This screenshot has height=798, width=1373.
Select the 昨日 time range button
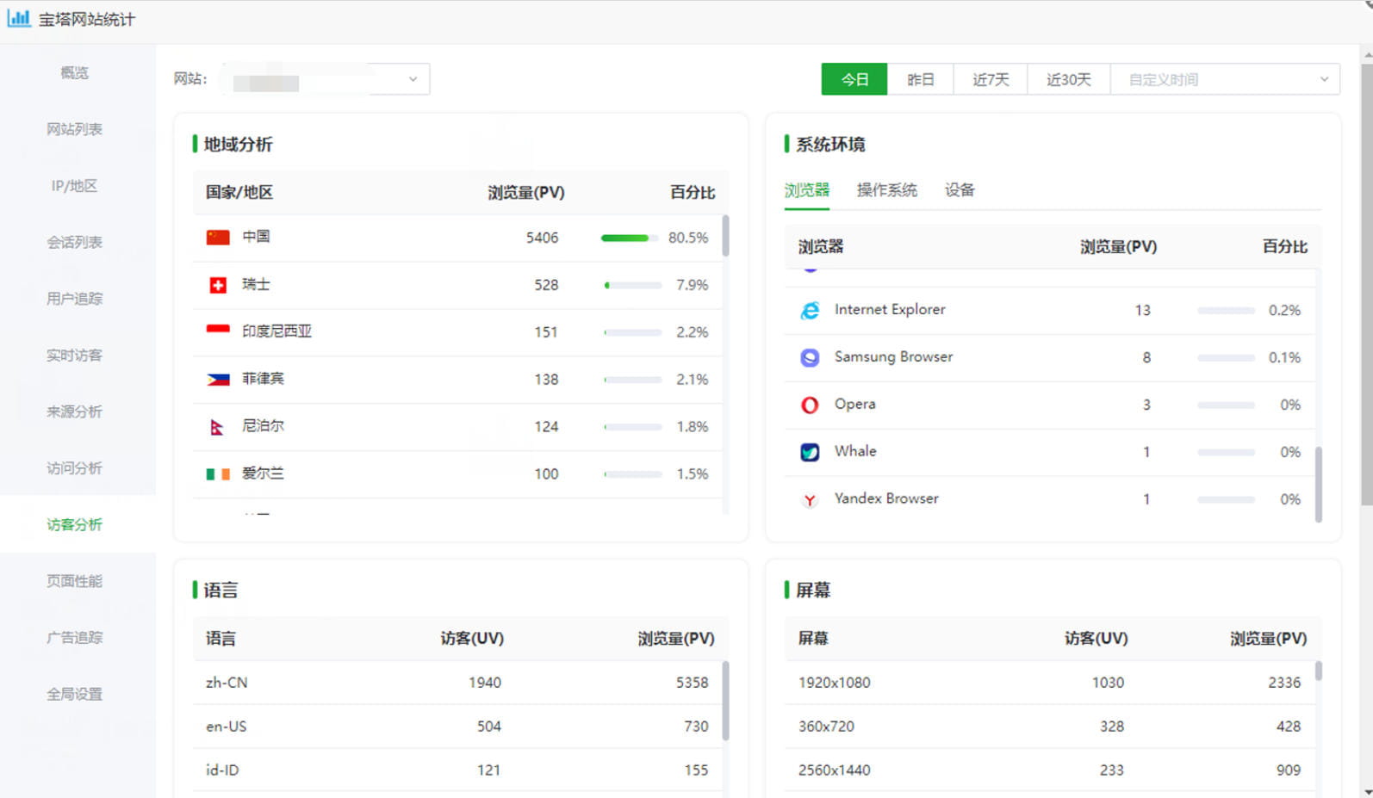921,79
